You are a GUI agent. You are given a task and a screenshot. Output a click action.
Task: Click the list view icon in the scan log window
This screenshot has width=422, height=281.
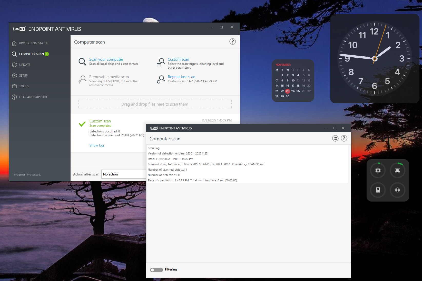click(x=335, y=139)
